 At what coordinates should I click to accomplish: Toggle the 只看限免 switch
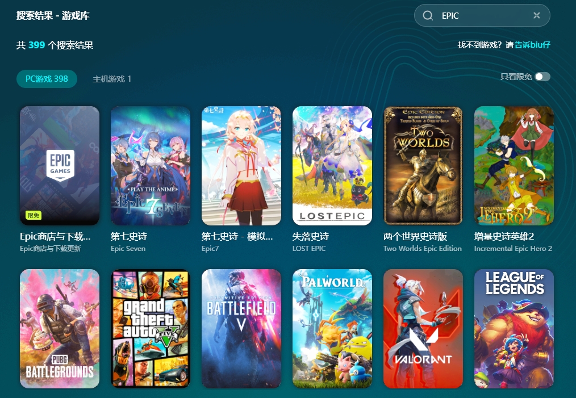542,77
